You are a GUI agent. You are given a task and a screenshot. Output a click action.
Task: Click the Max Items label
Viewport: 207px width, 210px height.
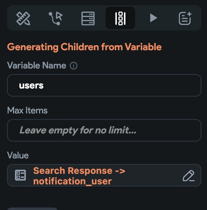[x=27, y=110]
